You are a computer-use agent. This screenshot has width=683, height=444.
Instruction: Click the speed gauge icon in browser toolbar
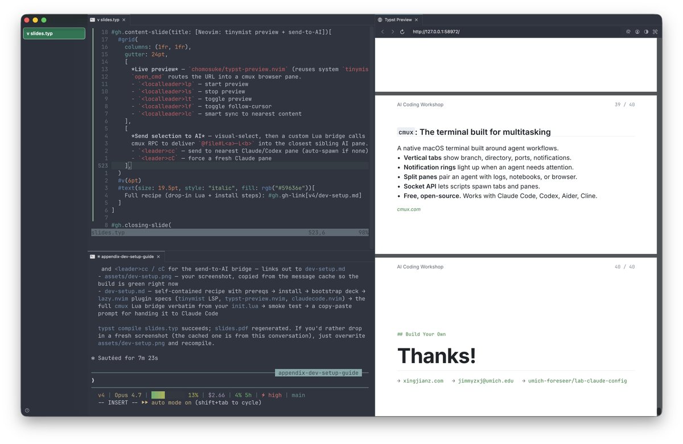pyautogui.click(x=628, y=32)
